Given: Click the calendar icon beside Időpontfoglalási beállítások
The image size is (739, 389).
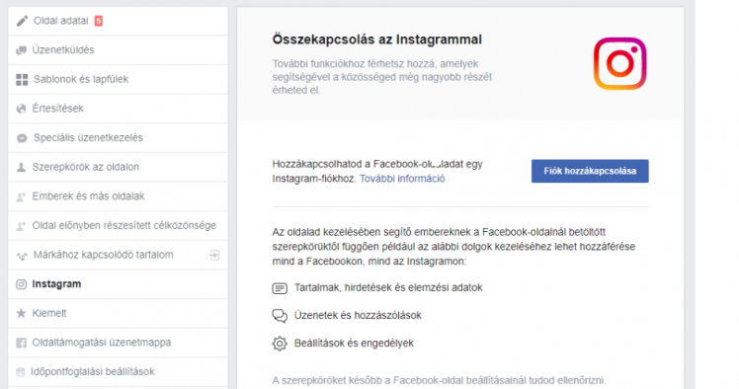Looking at the screenshot, I should tap(21, 372).
